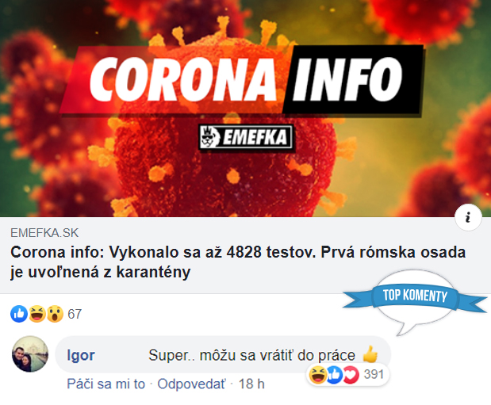Open Igor's profile picture
491x405 pixels.
tap(30, 354)
